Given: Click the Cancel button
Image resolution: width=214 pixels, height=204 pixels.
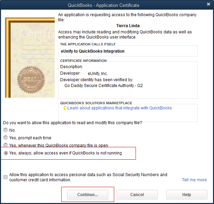Looking at the screenshot, I should 137,195.
